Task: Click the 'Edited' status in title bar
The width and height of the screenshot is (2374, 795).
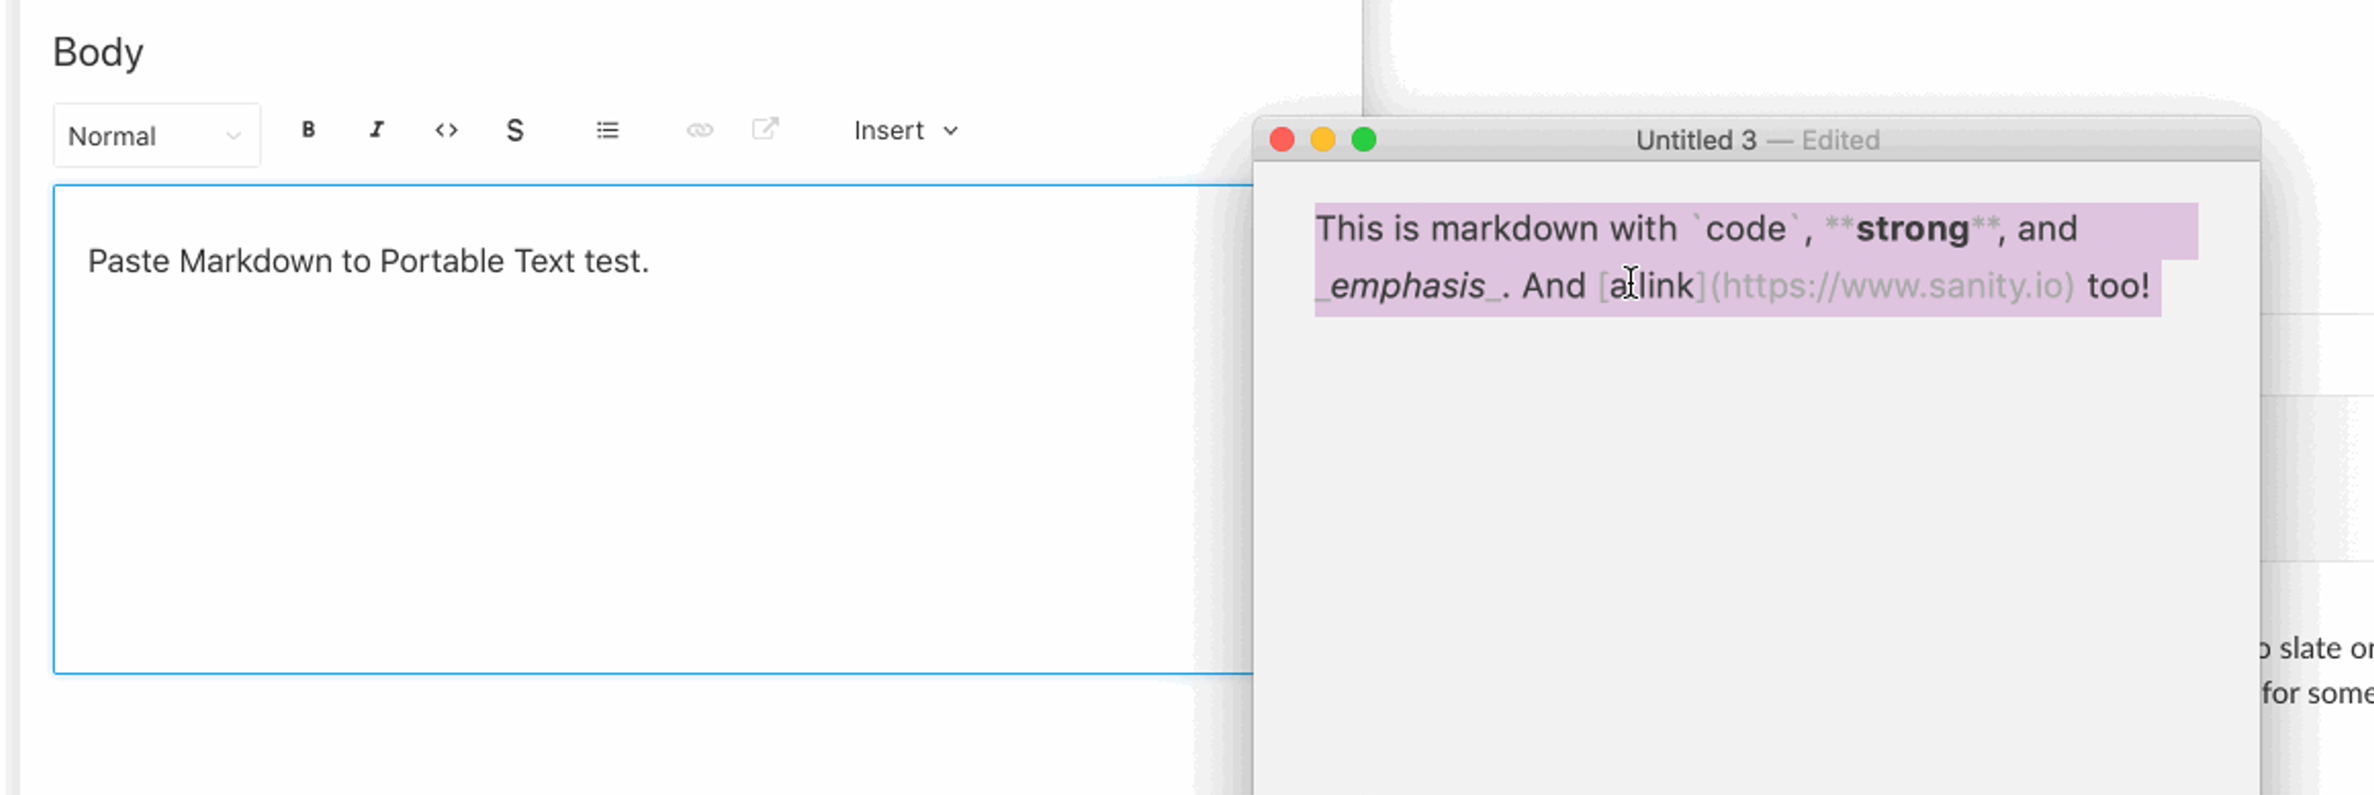Action: click(x=1840, y=140)
